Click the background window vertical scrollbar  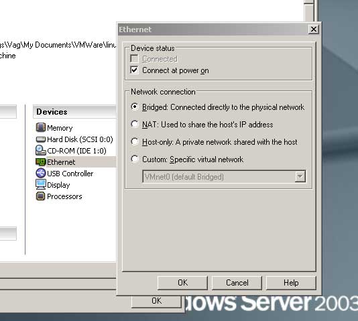309,11
